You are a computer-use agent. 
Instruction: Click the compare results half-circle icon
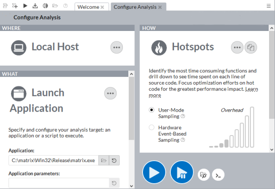point(45,6)
